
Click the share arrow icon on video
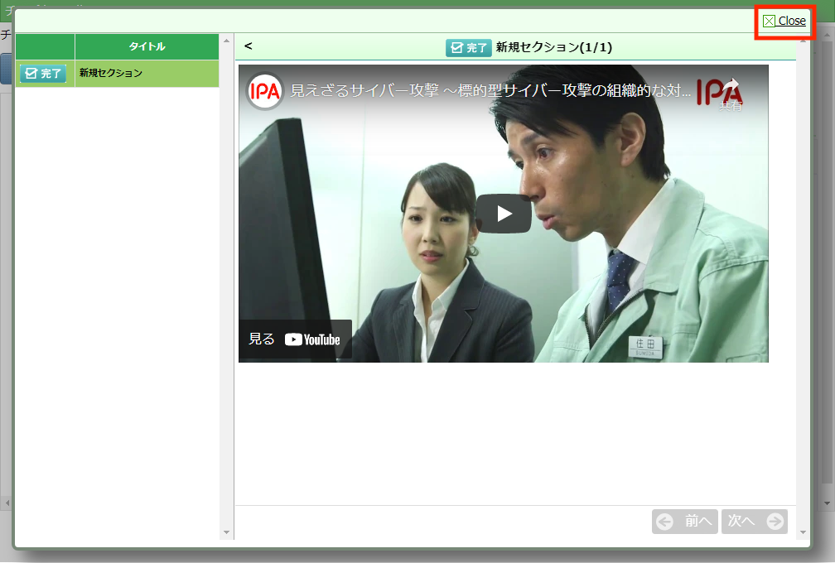point(730,88)
